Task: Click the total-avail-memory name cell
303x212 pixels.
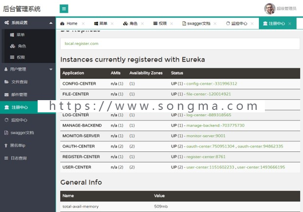Action: point(80,207)
